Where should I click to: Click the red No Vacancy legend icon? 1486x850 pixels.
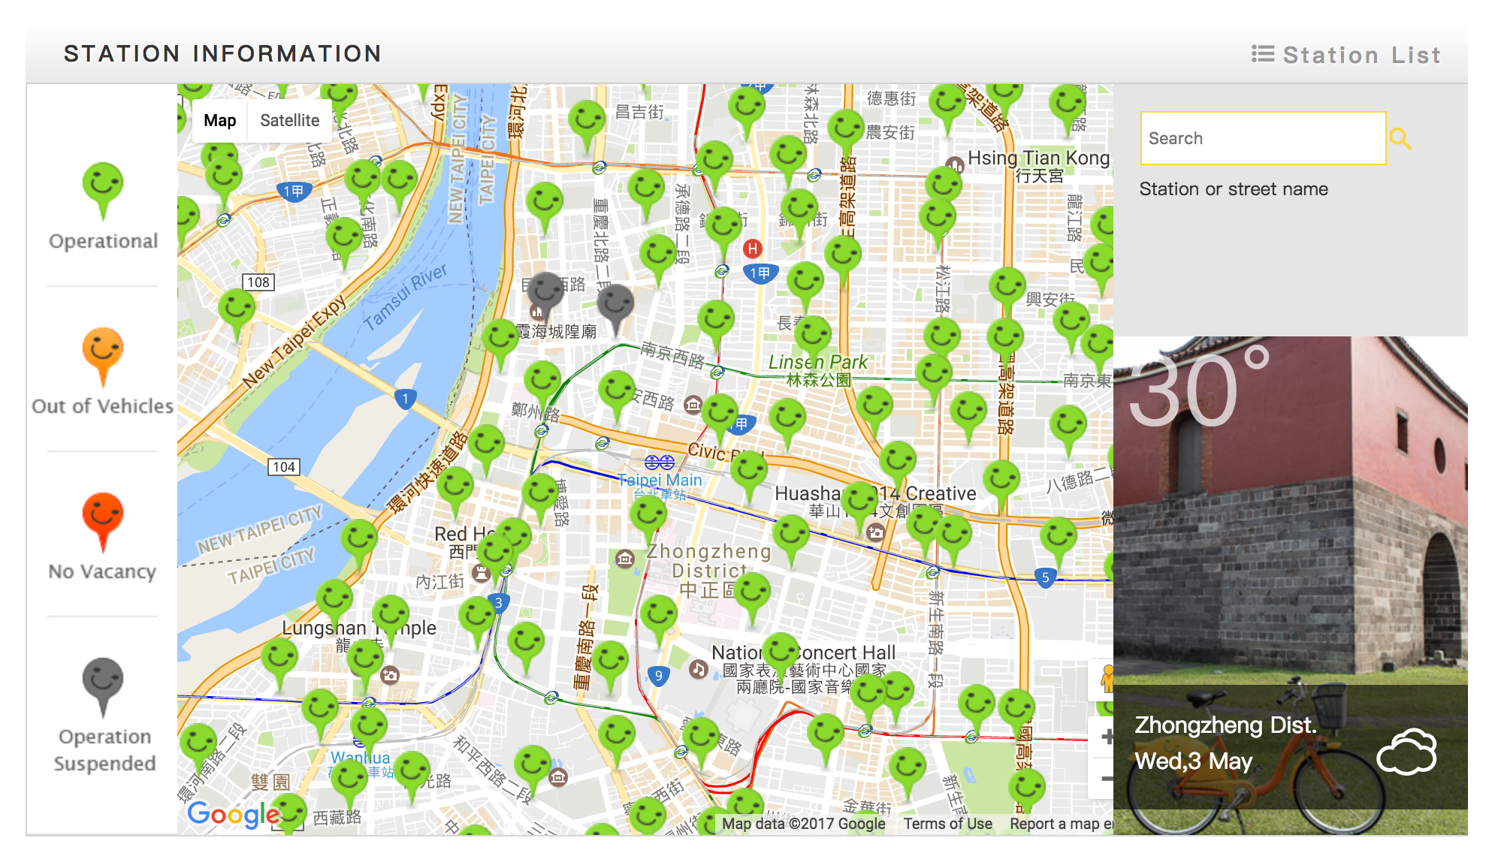[103, 518]
